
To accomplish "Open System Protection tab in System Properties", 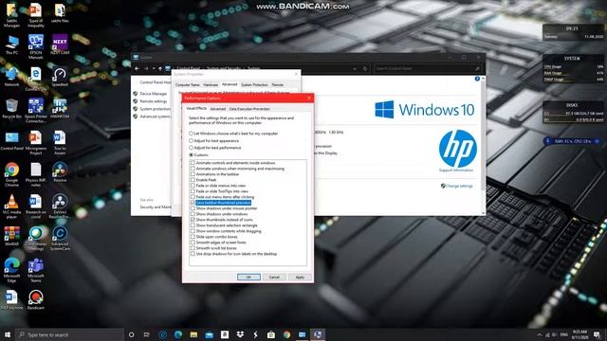I will pos(254,84).
